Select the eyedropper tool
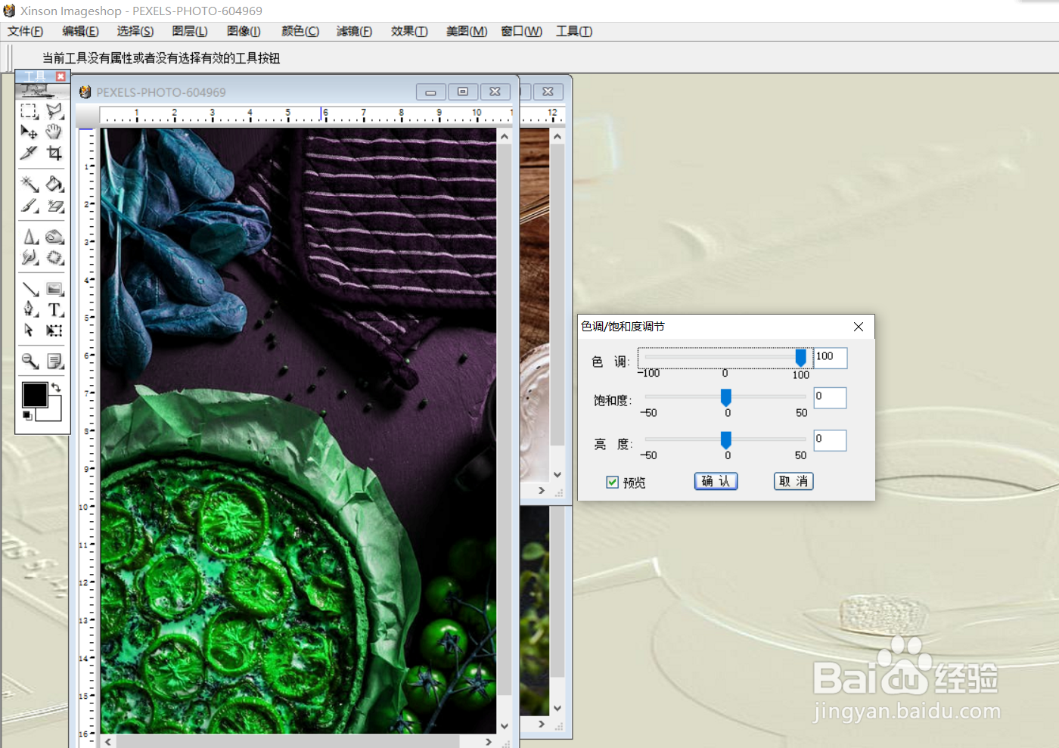Screen dimensions: 1059x748 point(30,153)
